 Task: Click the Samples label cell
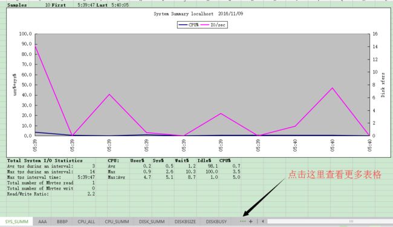point(17,5)
